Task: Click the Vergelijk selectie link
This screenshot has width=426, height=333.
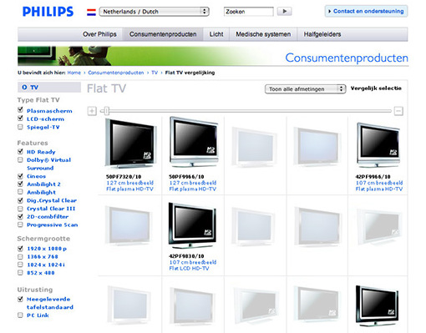Action: coord(376,88)
